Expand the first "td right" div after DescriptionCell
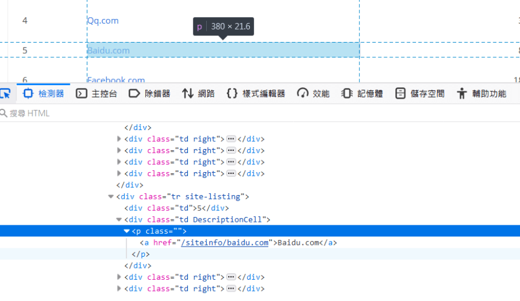The height and width of the screenshot is (301, 520). click(119, 277)
